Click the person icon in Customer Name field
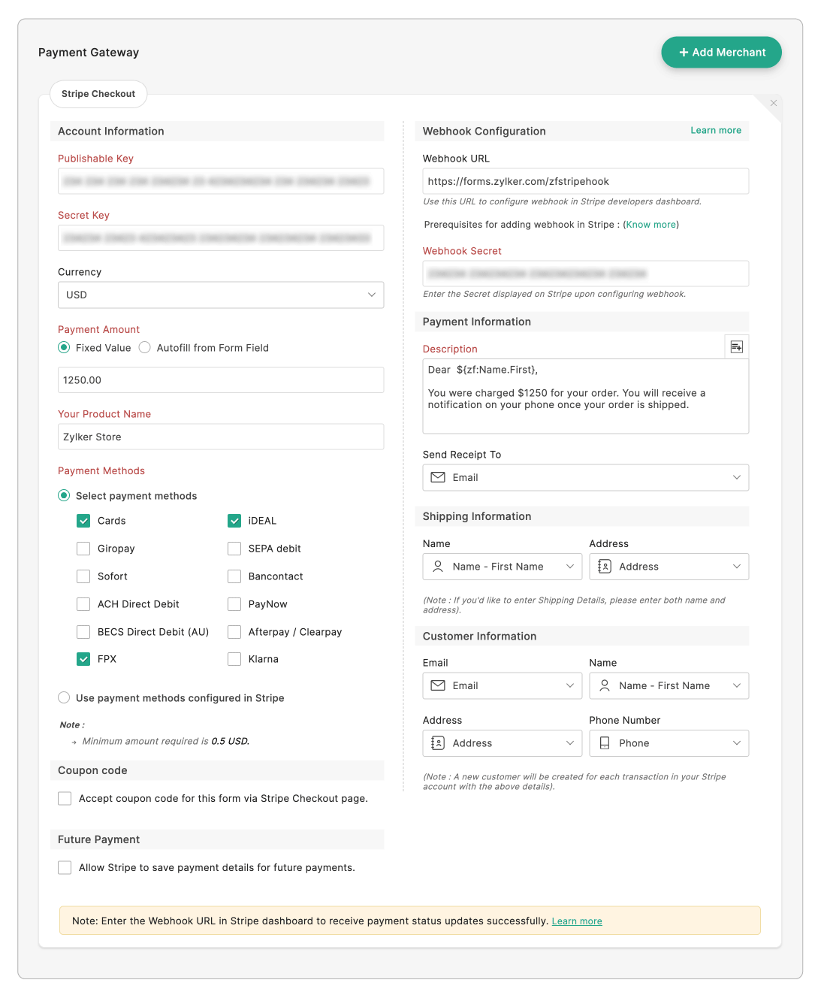The width and height of the screenshot is (821, 998). (605, 685)
